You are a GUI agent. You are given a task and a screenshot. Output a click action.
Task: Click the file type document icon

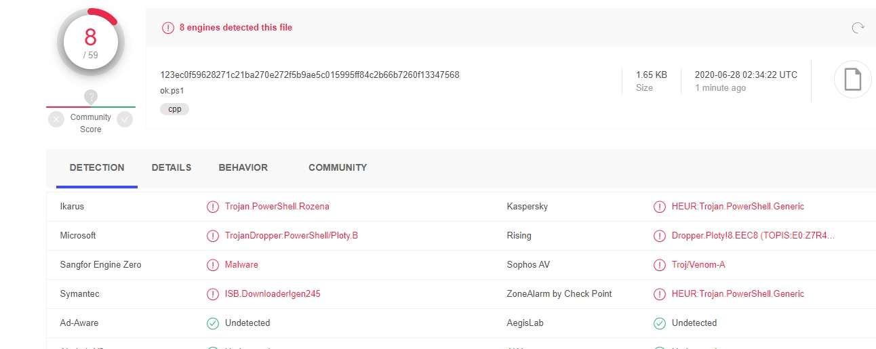852,80
